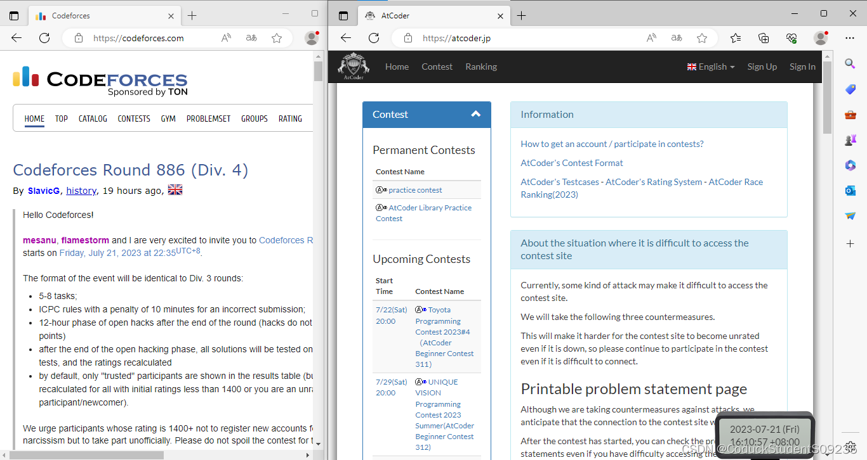Open the GROUPS menu on Codeforces
867x460 pixels.
click(255, 118)
